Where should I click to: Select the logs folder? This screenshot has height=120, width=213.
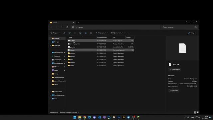pyautogui.click(x=101, y=59)
